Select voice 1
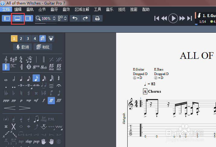This screenshot has height=147, width=216. (x=14, y=38)
